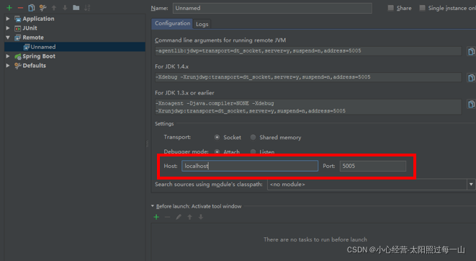Click the green plus add configuration icon

click(9, 8)
